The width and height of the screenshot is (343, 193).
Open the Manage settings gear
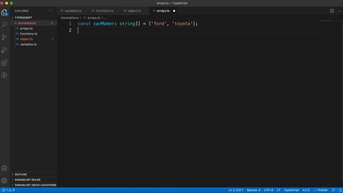[4, 181]
